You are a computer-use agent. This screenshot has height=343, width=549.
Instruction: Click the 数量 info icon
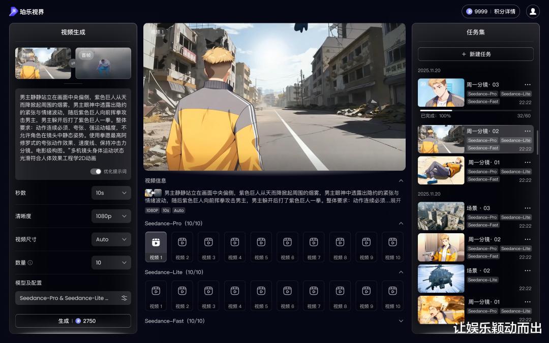pos(30,263)
